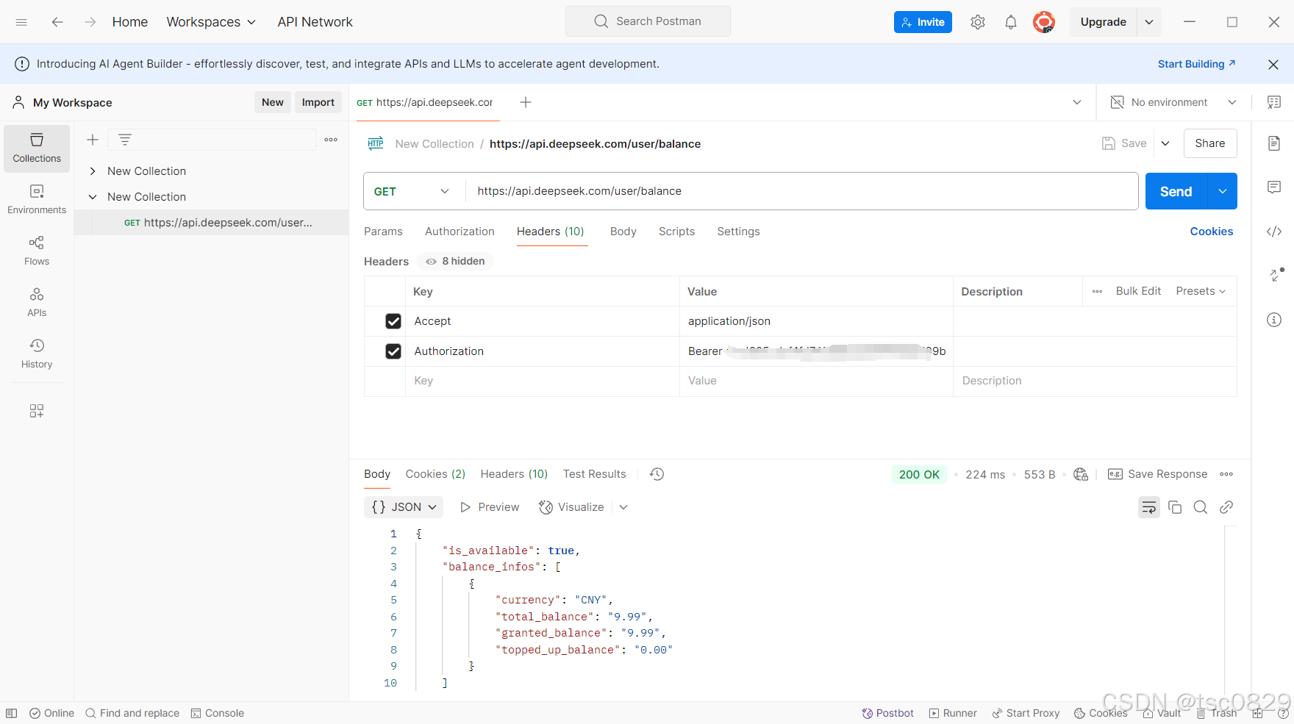Open the Workspaces dropdown
This screenshot has width=1294, height=724.
coord(211,22)
